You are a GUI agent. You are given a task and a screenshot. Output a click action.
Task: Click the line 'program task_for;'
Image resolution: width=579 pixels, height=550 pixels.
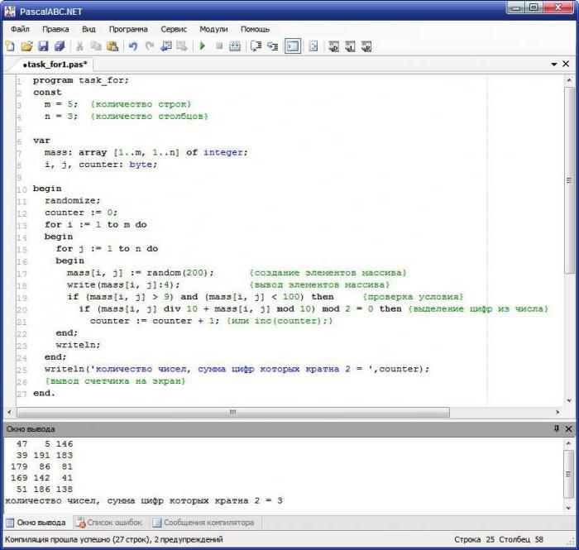tap(81, 80)
